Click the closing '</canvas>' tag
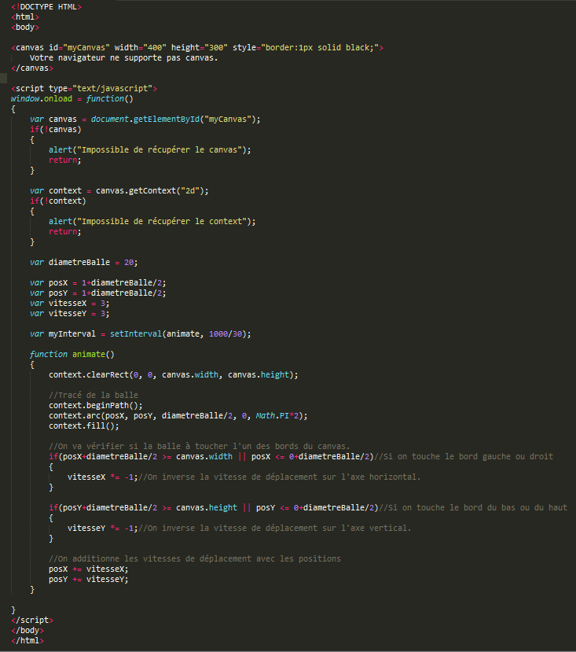Screen dimensions: 576x652 click(x=32, y=68)
